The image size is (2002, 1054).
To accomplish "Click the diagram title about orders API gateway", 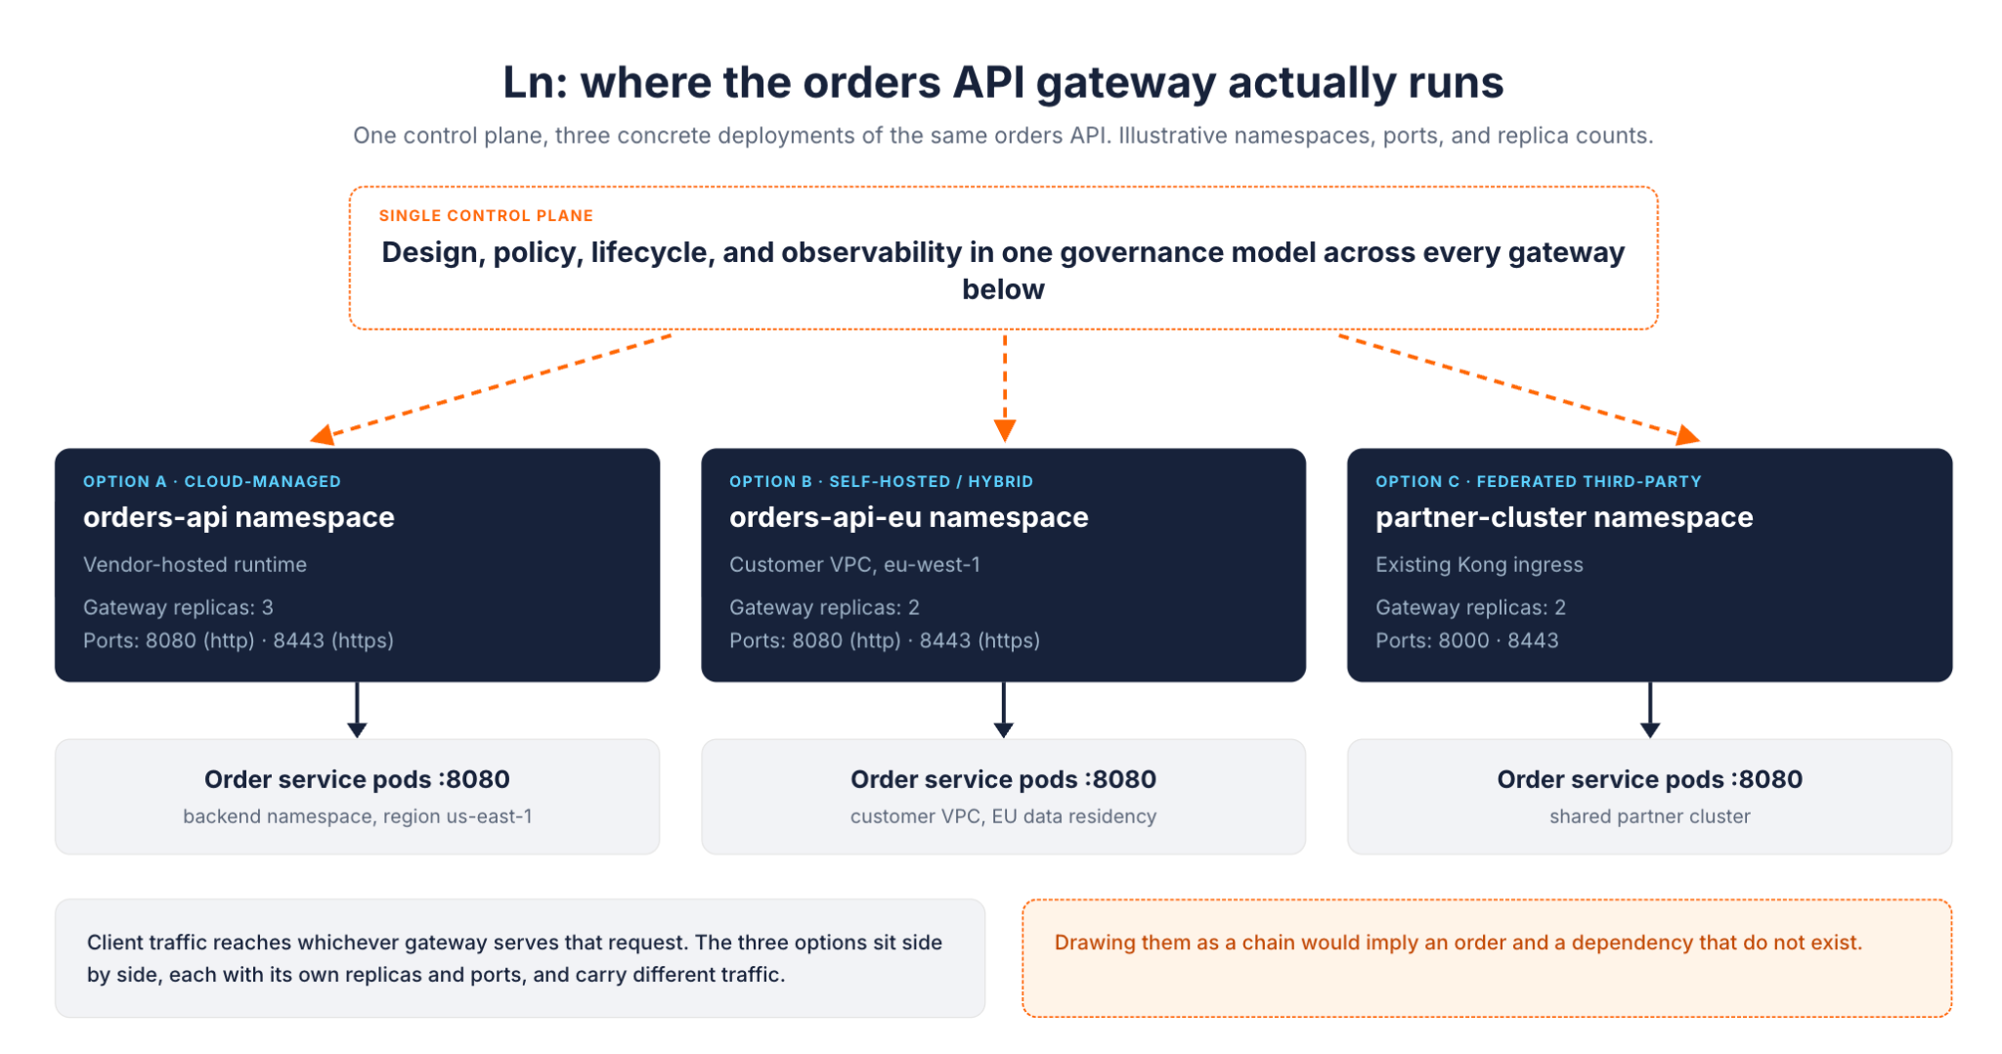I will click(1003, 82).
